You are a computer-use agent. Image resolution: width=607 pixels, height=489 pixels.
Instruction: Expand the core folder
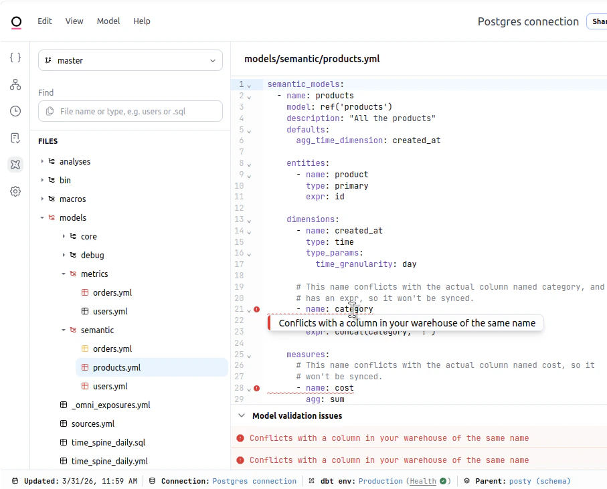coord(64,236)
